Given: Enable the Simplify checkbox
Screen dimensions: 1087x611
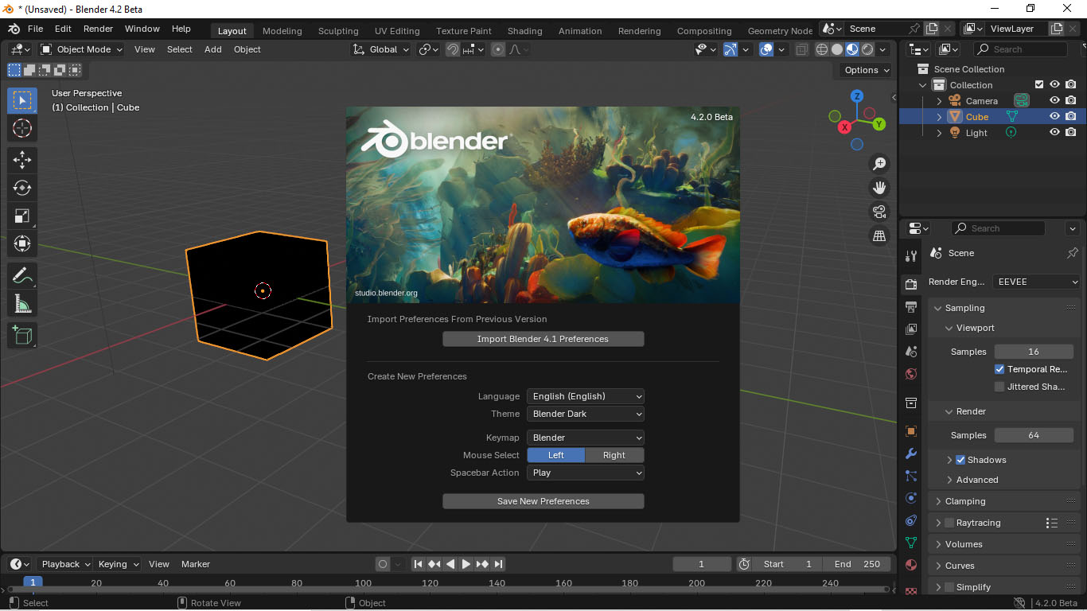Looking at the screenshot, I should (949, 587).
